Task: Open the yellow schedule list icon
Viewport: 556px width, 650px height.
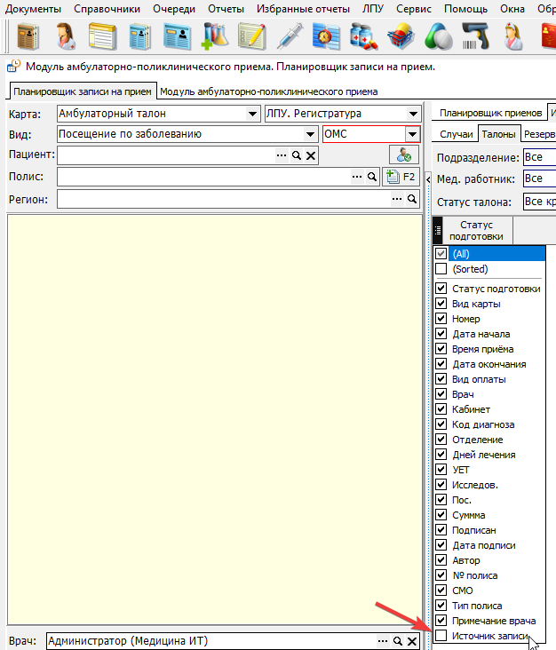Action: tap(102, 36)
